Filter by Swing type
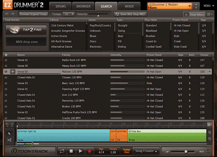Image resolution: width=217 pixels, height=157 pixels. click(121, 31)
